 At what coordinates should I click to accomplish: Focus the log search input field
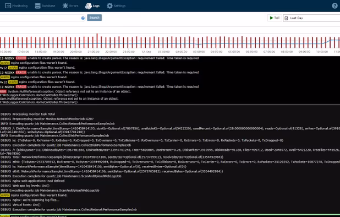pyautogui.click(x=42, y=18)
